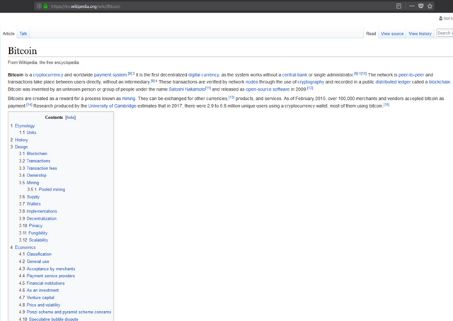
Task: Click citation reference [12]
Action: point(310,88)
